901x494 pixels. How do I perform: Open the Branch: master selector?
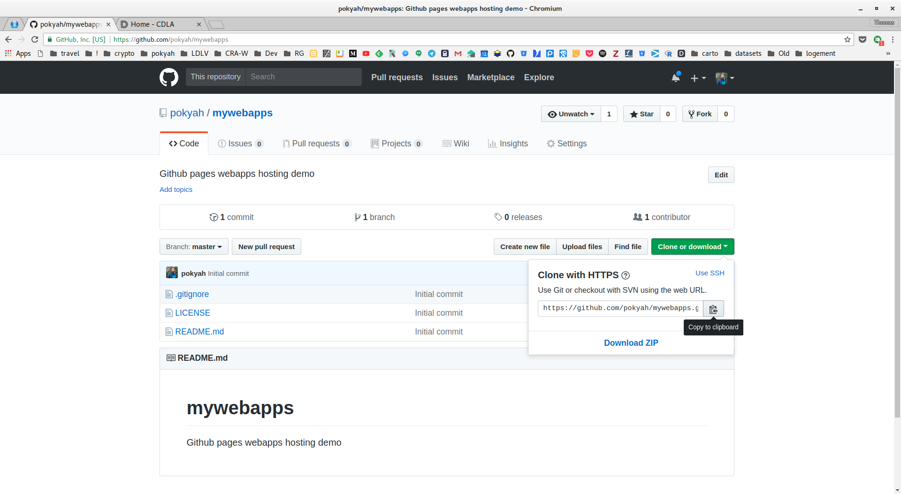point(194,247)
